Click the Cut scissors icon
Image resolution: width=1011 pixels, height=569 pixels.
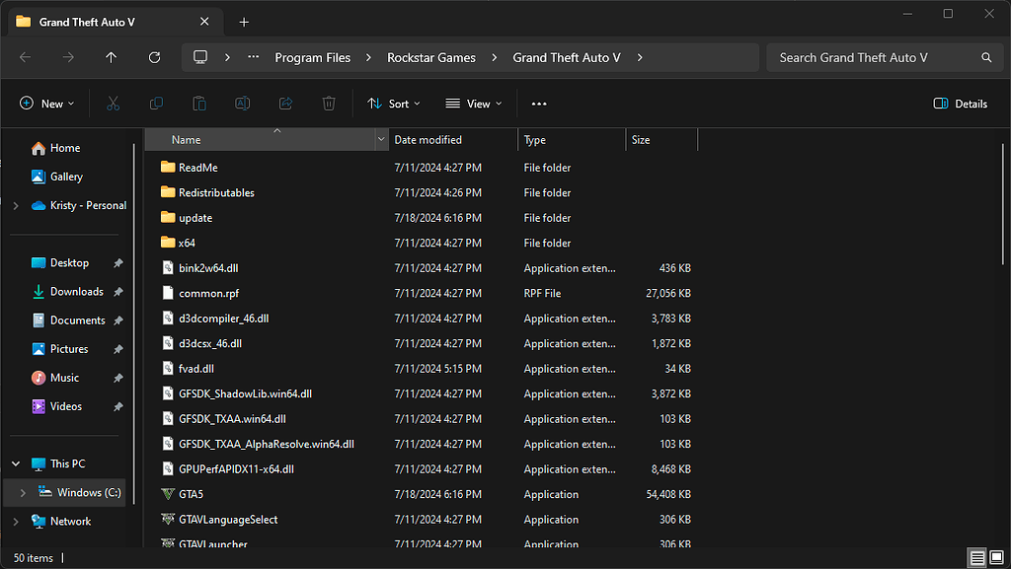(x=113, y=104)
